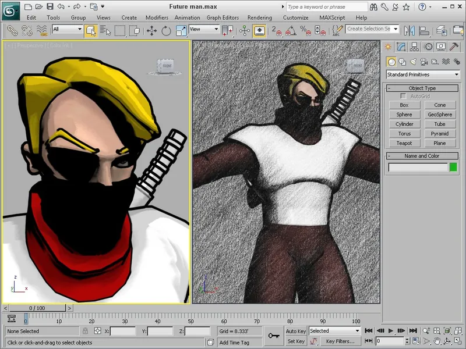Activate the Select and Scale tool
The height and width of the screenshot is (349, 466).
click(x=181, y=30)
